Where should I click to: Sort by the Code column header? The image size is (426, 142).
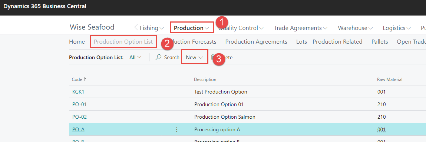click(79, 80)
